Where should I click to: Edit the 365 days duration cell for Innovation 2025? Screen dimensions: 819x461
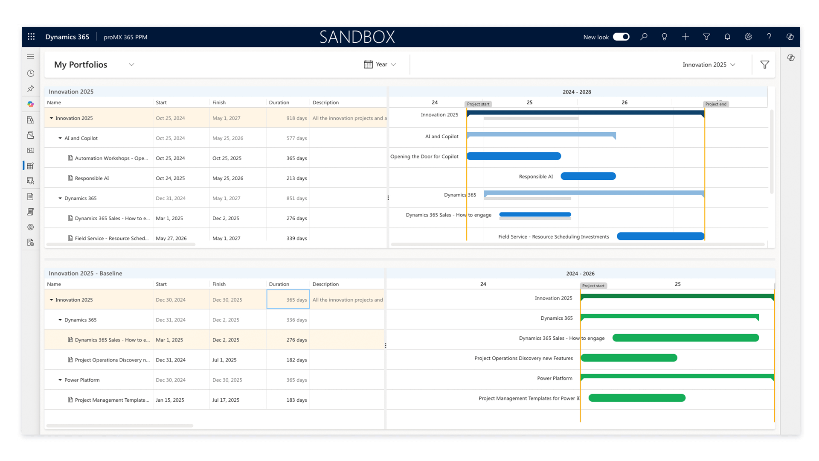click(288, 299)
